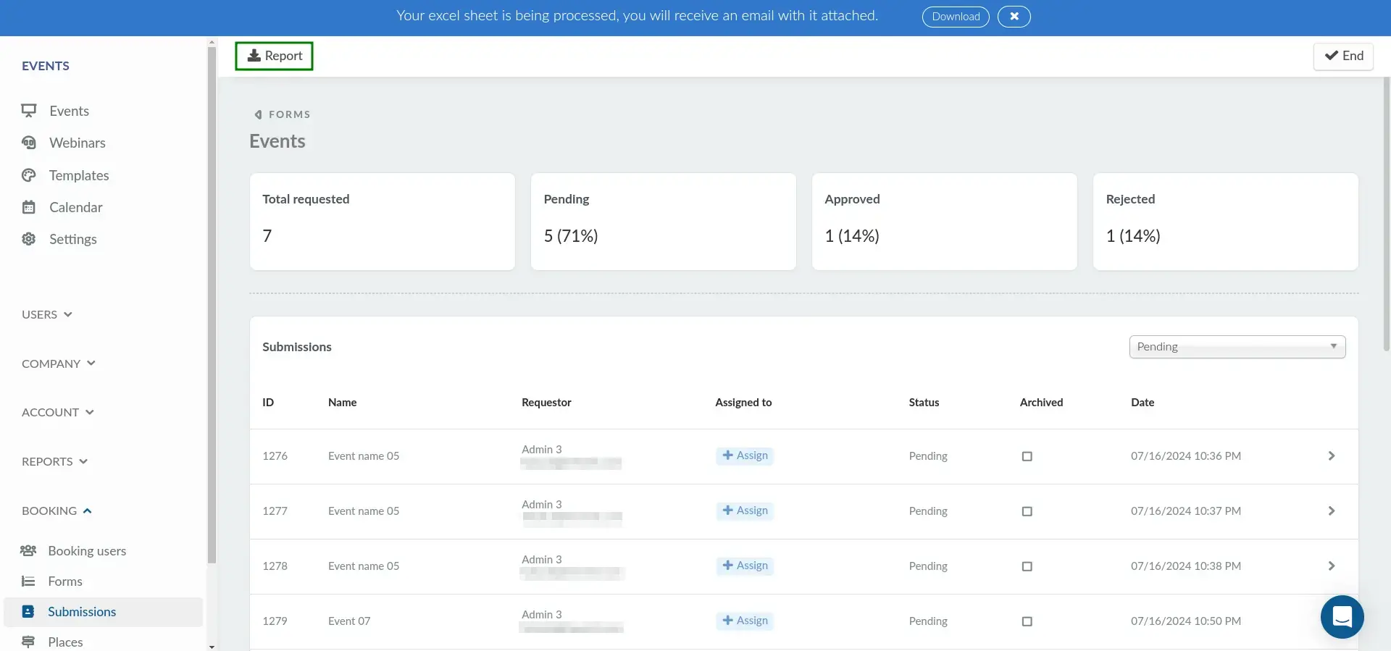Image resolution: width=1391 pixels, height=651 pixels.
Task: Open Places in Booking section
Action: pyautogui.click(x=65, y=642)
